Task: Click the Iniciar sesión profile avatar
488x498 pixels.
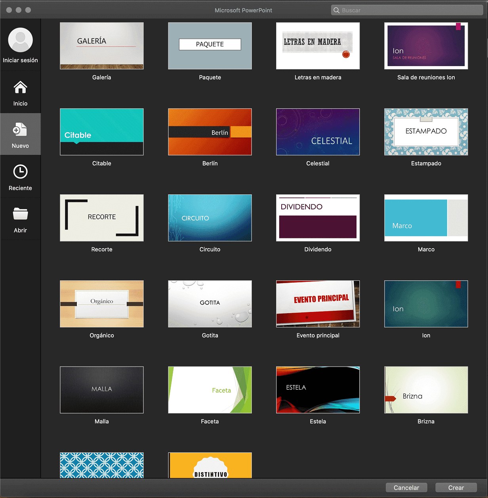Action: point(20,40)
